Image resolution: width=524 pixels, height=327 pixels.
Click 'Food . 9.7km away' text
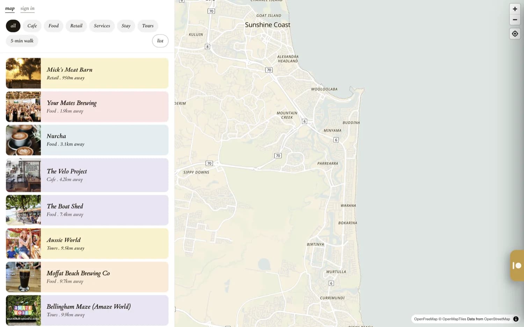pos(65,281)
